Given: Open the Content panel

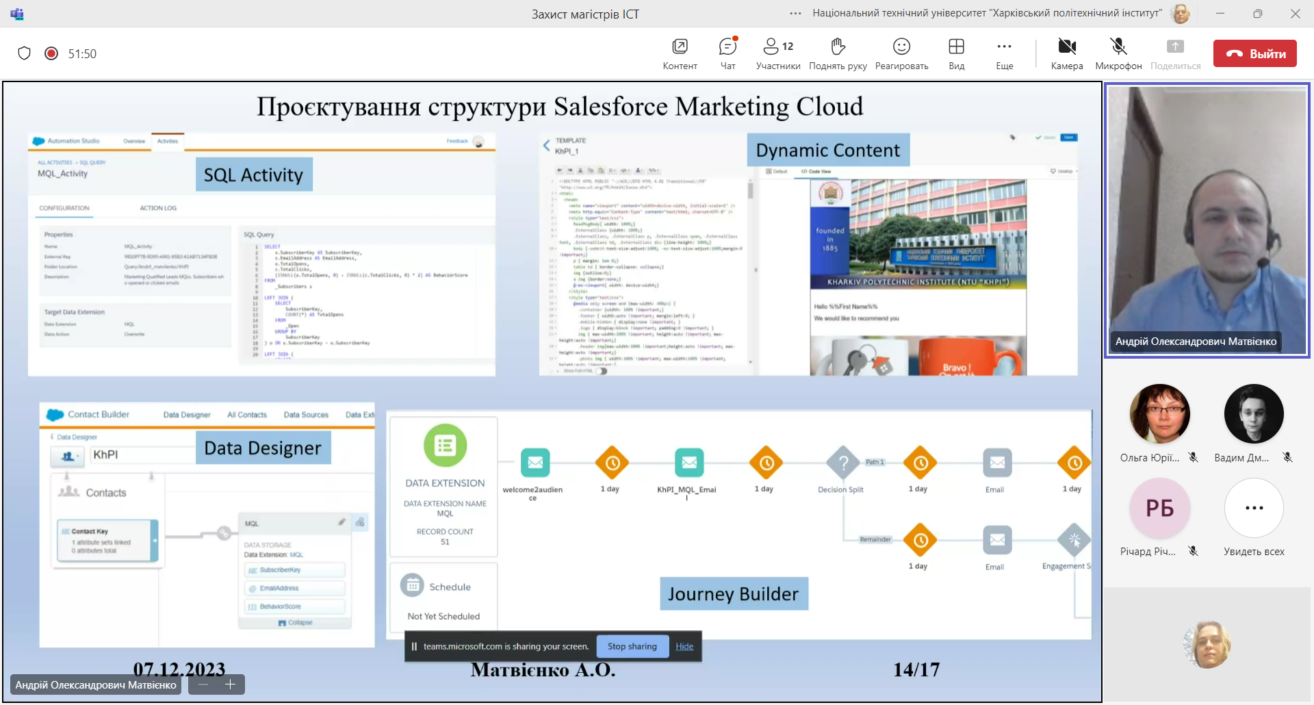Looking at the screenshot, I should click(x=680, y=53).
